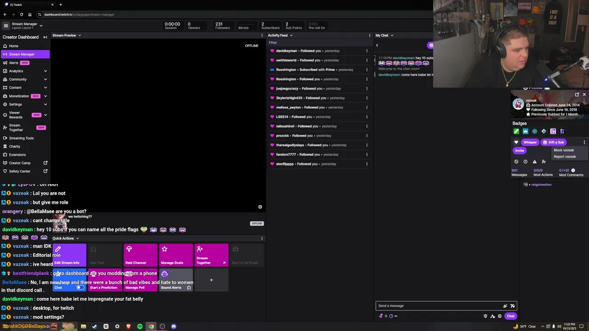Follow vazeak with the heart button
Viewport: 589px width, 331px height.
(x=516, y=142)
